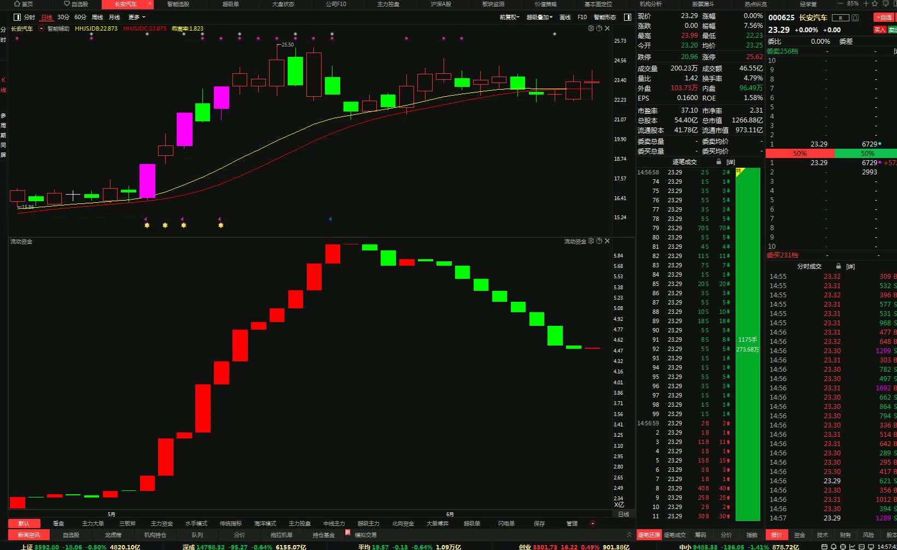This screenshot has height=550, width=897.
Task: Select the 月线 period
Action: click(x=114, y=17)
